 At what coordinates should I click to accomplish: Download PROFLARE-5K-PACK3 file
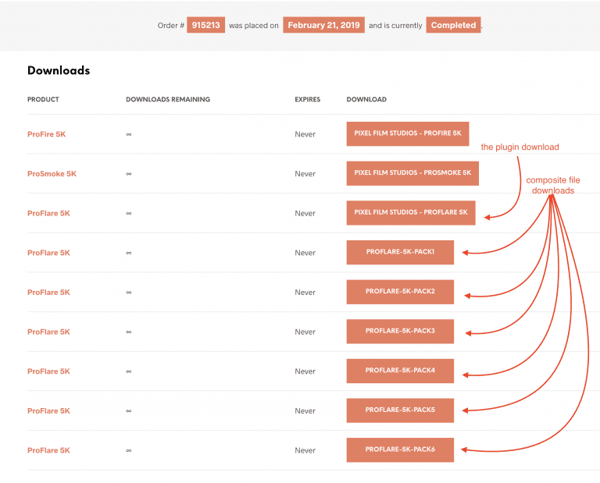click(400, 332)
